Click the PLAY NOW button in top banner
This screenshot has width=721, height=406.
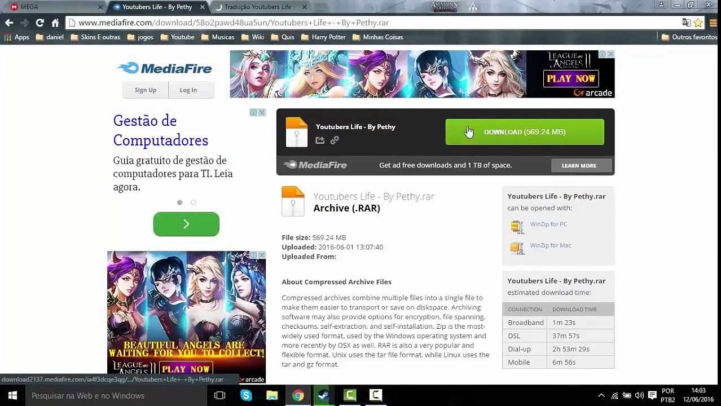(x=570, y=79)
